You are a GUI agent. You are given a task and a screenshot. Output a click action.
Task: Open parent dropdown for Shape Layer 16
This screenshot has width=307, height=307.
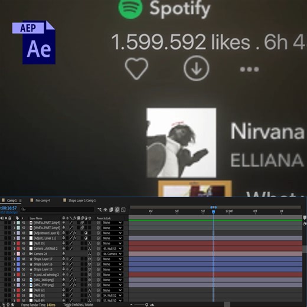coord(112,264)
